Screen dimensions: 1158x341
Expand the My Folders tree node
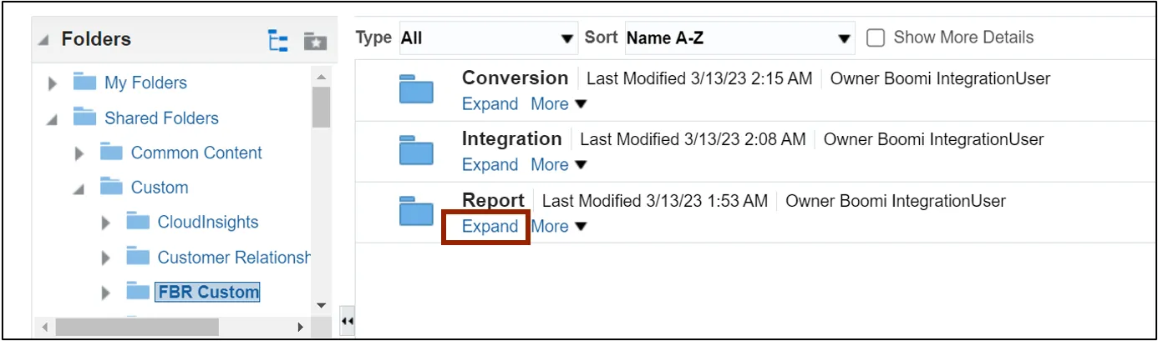(53, 83)
